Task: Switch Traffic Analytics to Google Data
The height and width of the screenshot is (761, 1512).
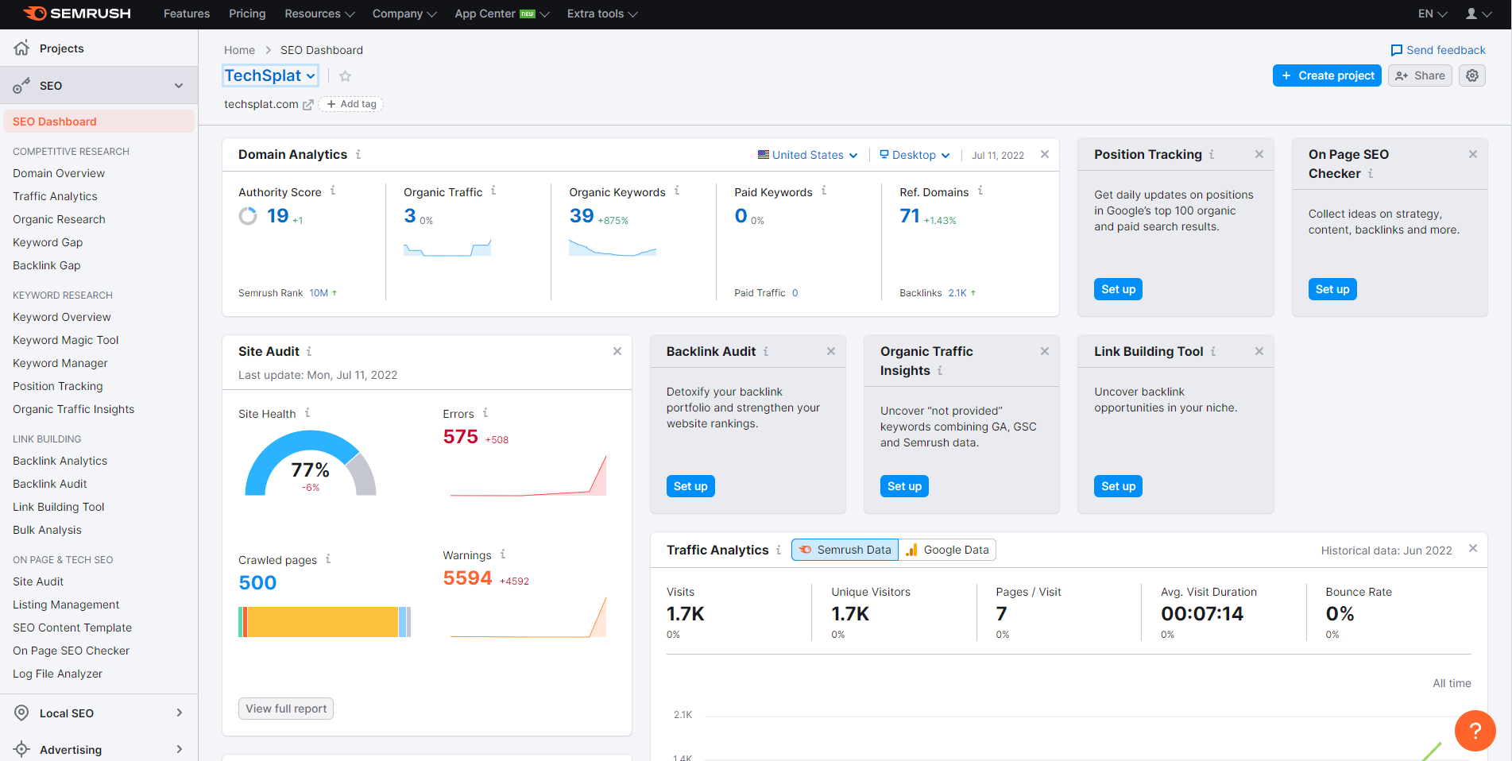Action: coord(947,550)
